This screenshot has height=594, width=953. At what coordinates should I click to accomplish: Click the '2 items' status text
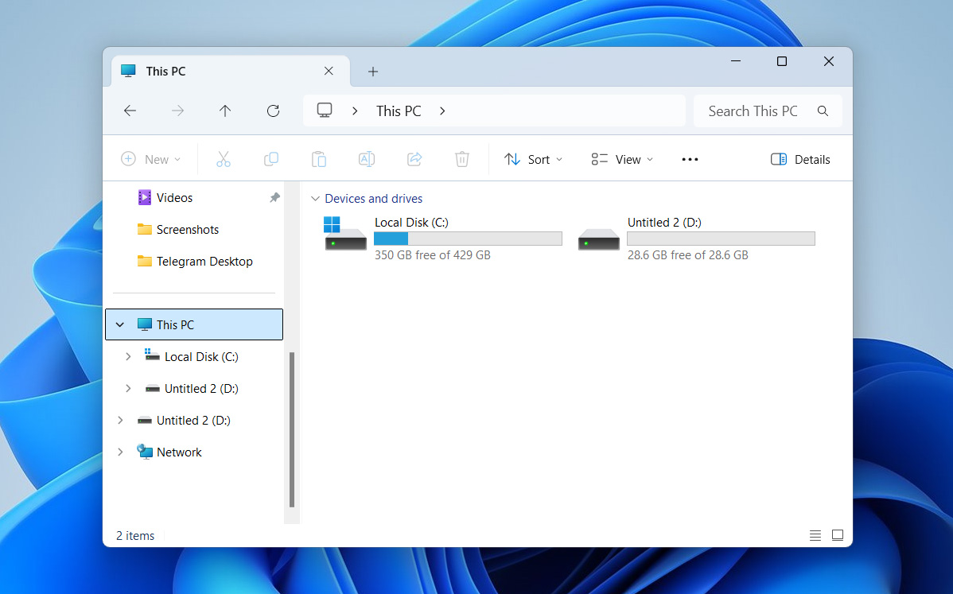click(x=135, y=536)
